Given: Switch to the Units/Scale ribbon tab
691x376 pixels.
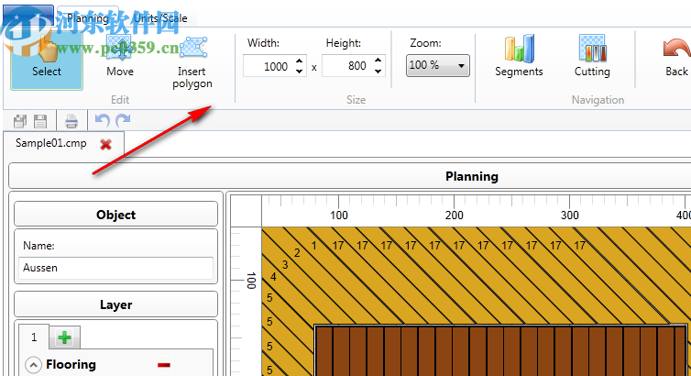Looking at the screenshot, I should 160,18.
